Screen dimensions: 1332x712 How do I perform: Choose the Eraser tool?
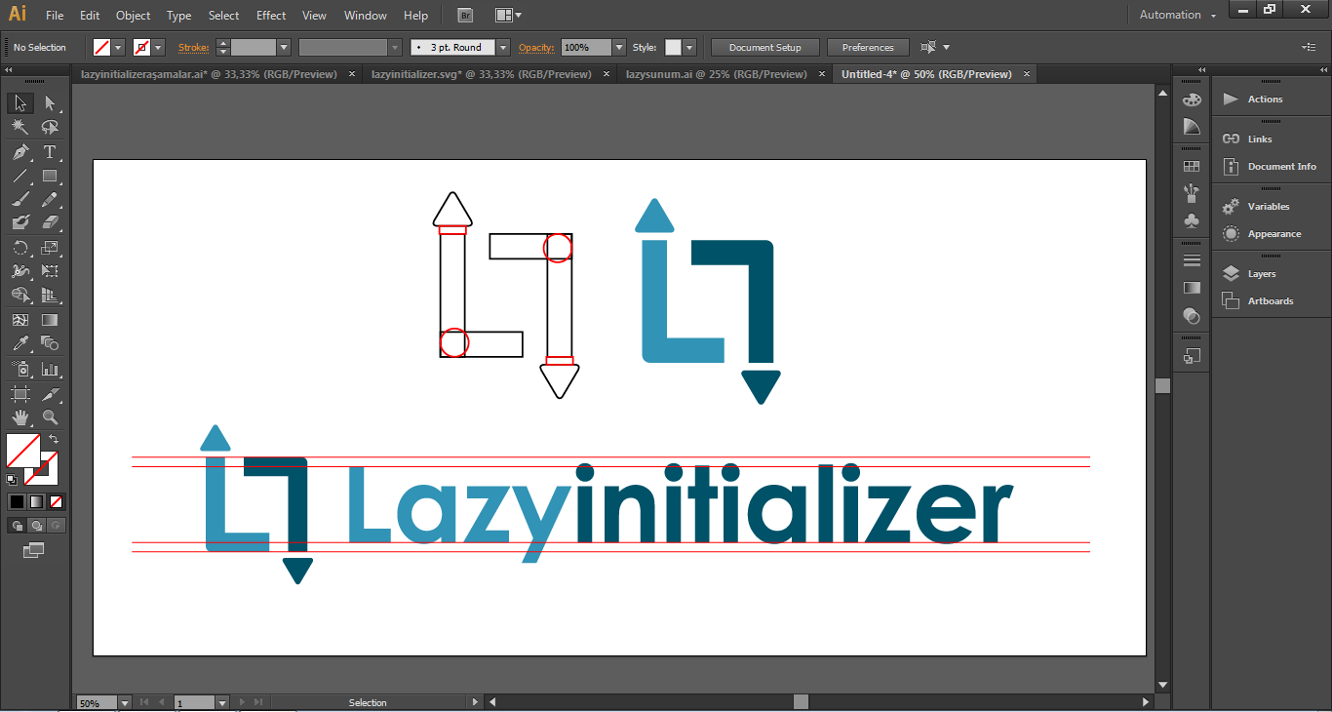(50, 223)
